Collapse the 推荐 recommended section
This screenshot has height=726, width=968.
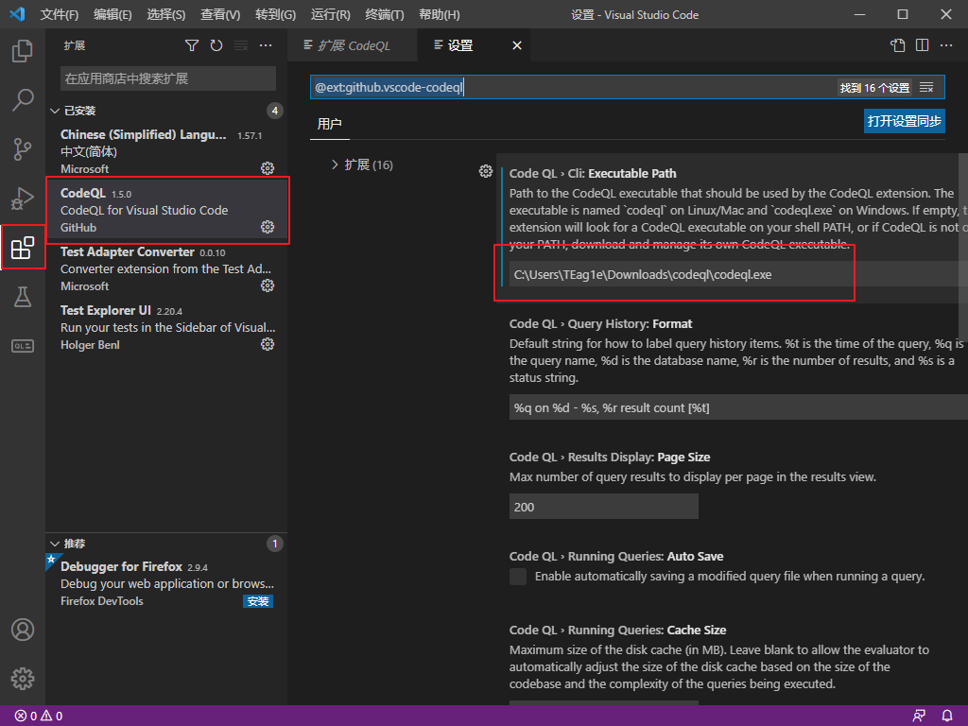click(68, 544)
